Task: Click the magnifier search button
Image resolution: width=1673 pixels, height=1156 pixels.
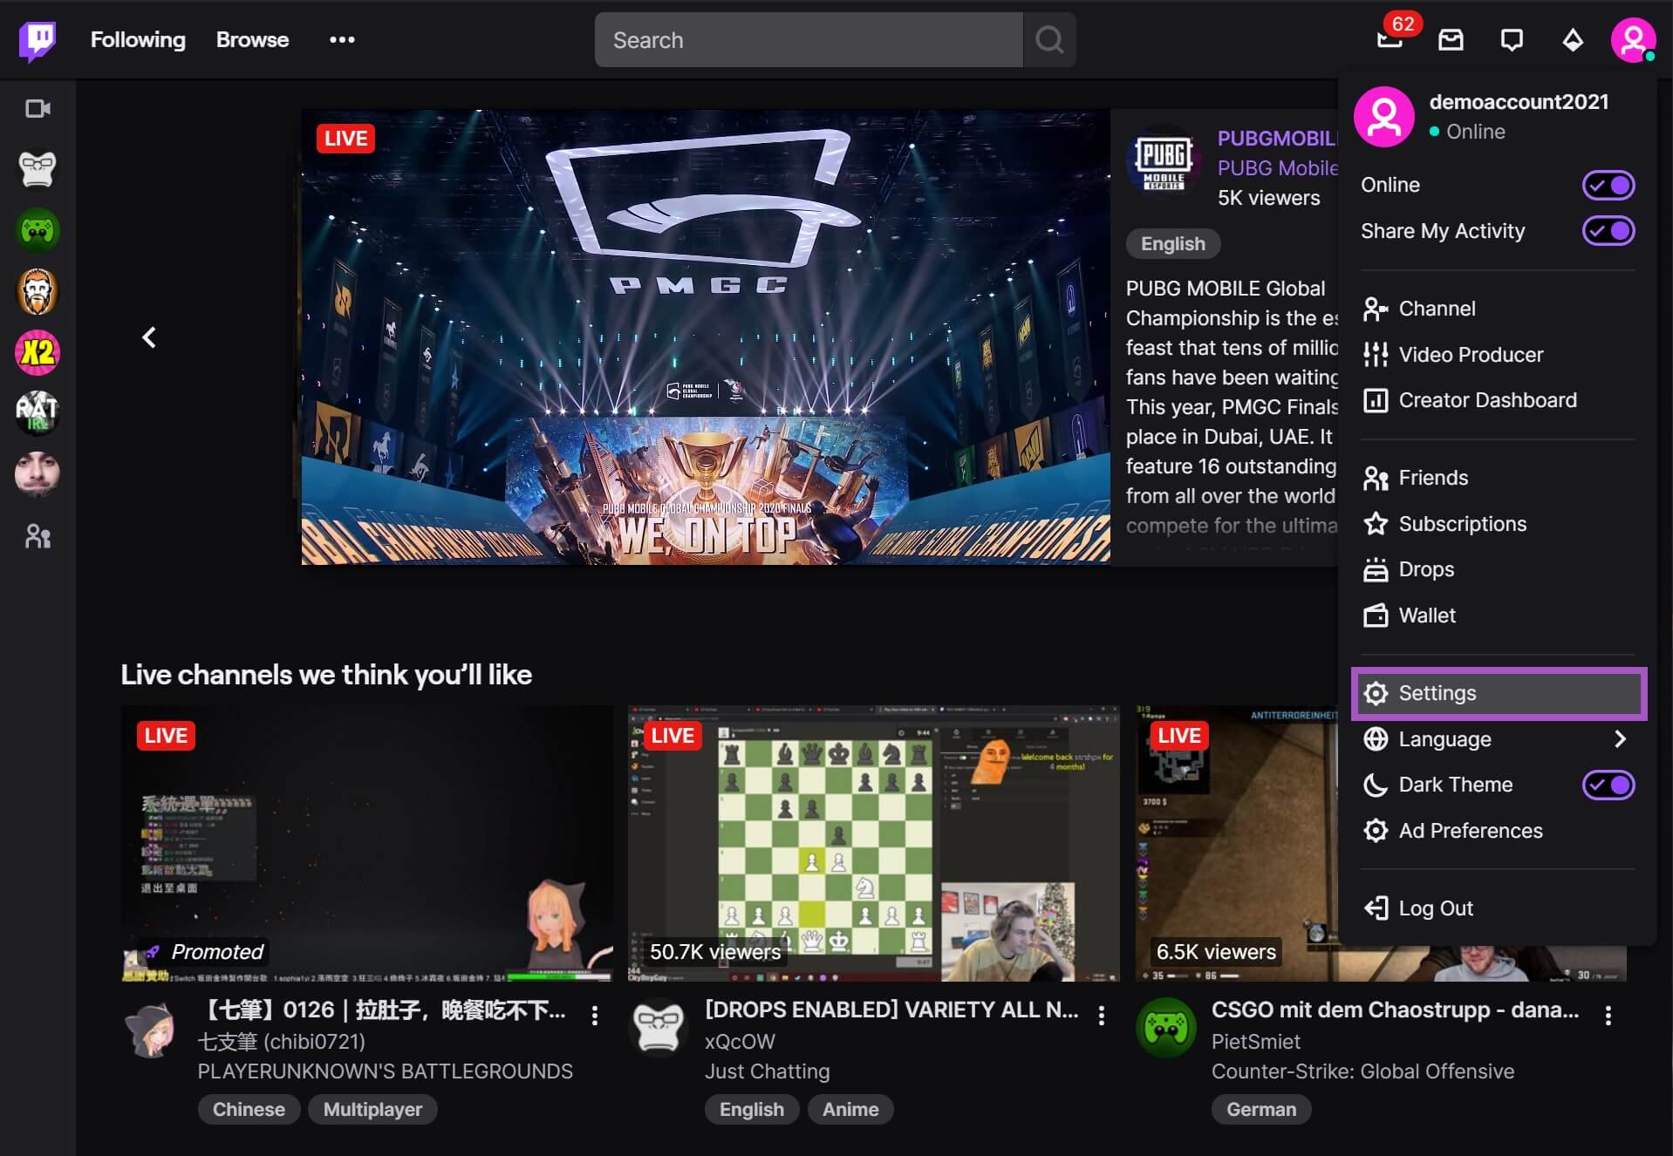Action: (x=1049, y=40)
